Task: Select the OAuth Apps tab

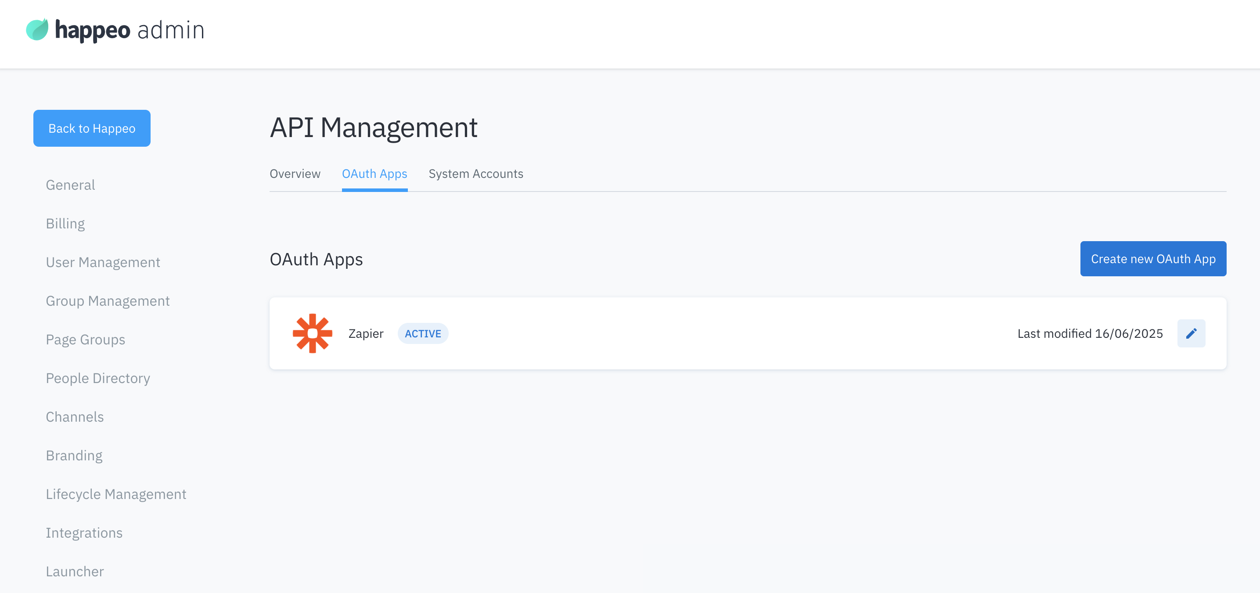Action: click(x=374, y=174)
